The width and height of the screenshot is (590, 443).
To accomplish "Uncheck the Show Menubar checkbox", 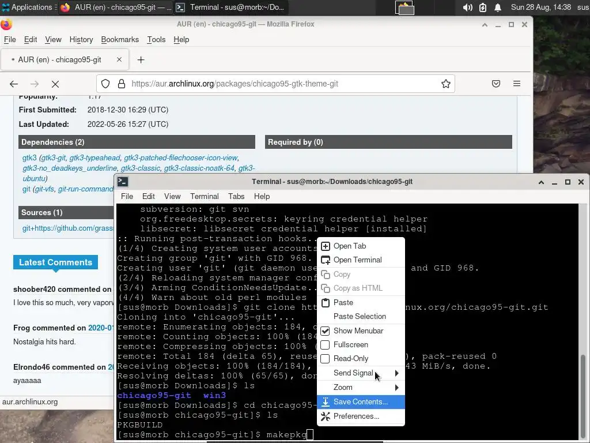I will click(325, 331).
